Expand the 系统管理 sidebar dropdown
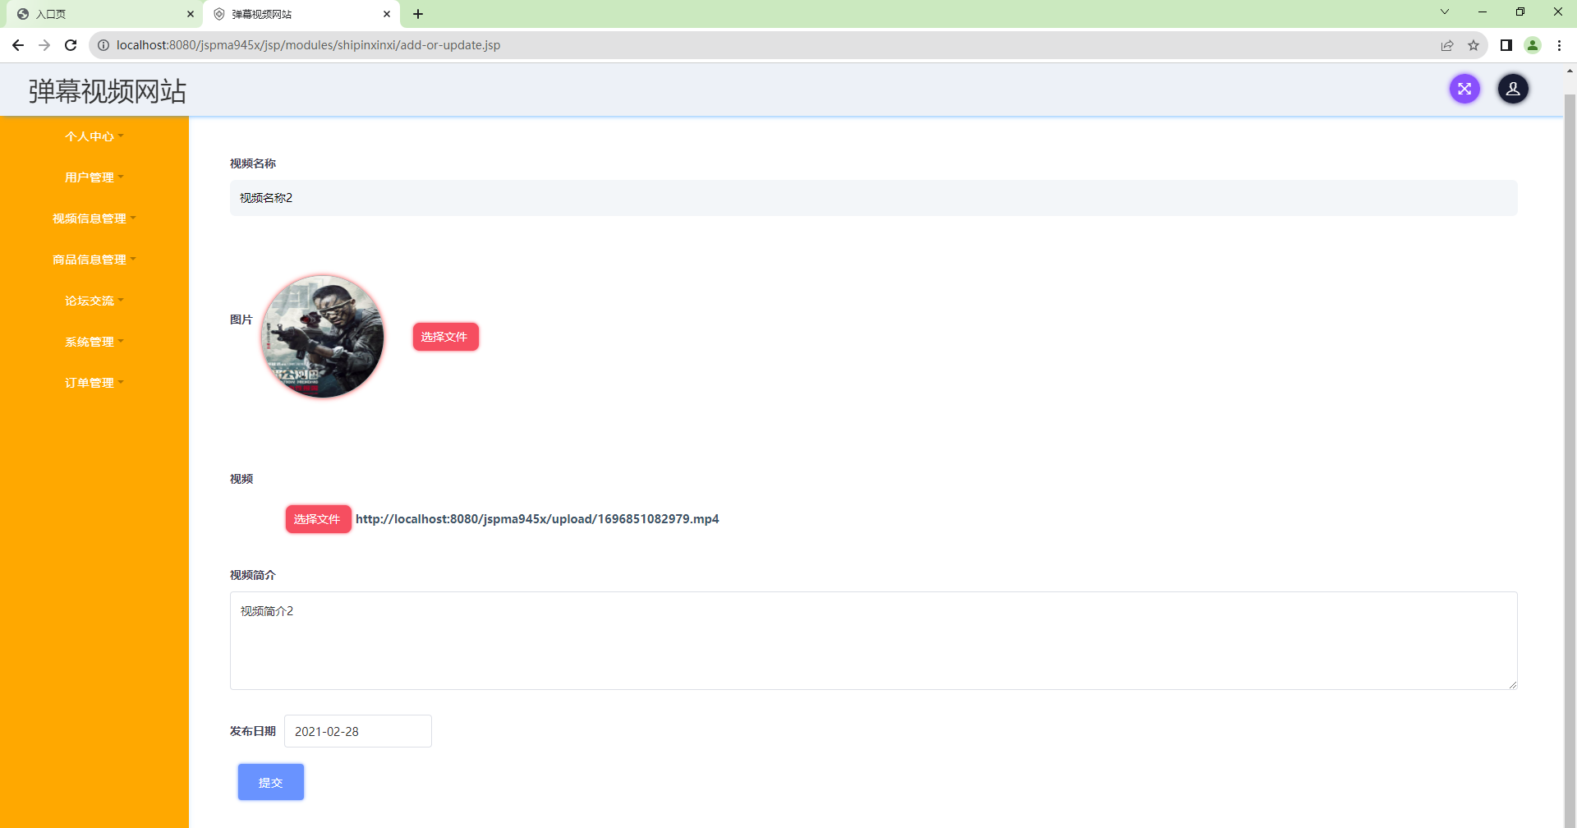The width and height of the screenshot is (1577, 828). pyautogui.click(x=94, y=341)
